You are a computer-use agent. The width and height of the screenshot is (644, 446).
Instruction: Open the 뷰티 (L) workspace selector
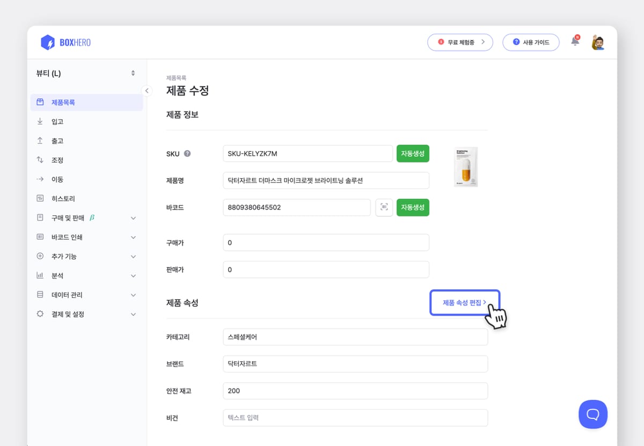(x=83, y=74)
